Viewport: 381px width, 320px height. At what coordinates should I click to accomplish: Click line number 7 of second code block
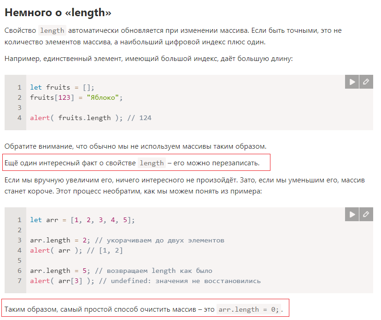[x=19, y=281]
